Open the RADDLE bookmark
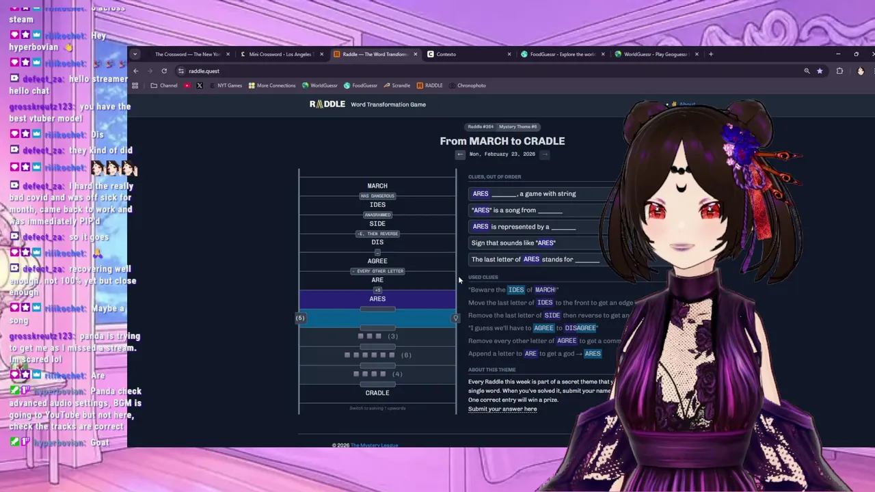The width and height of the screenshot is (875, 492). [x=430, y=85]
